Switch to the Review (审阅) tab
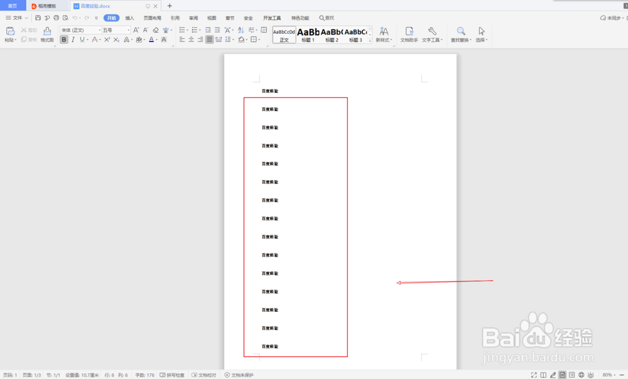Screen dimensions: 628x379 [x=193, y=18]
